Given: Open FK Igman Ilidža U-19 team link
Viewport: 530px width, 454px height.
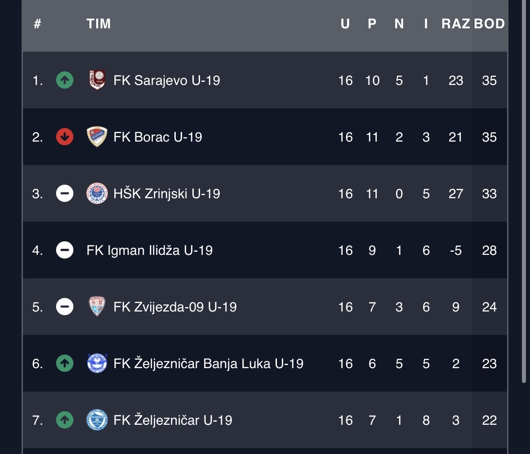Looking at the screenshot, I should coord(149,250).
